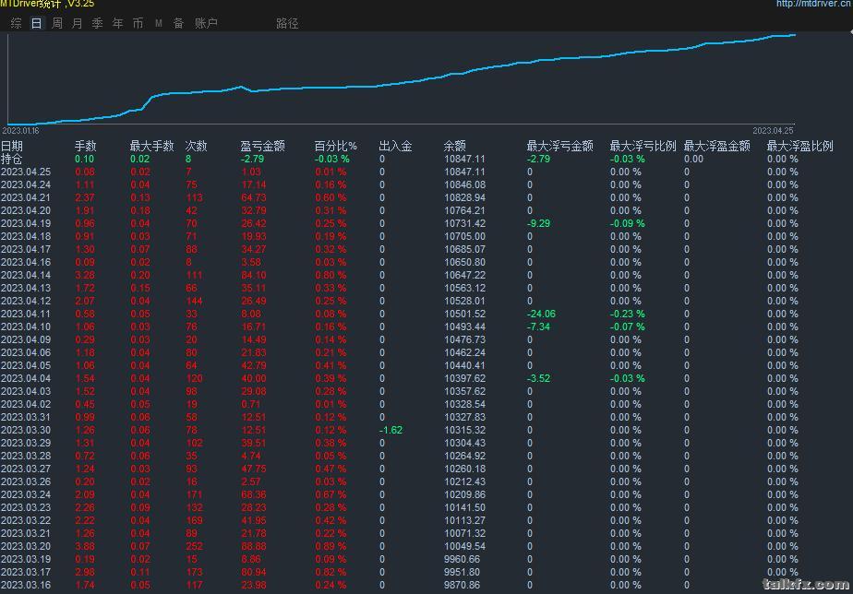Select the 日 daily statistics tab
853x594 pixels.
[x=36, y=23]
